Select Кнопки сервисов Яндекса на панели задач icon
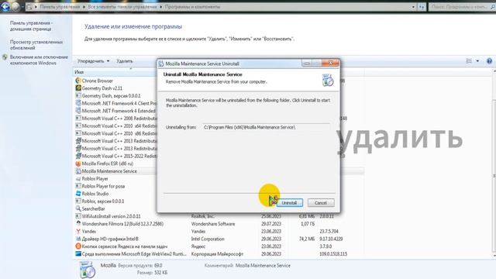This screenshot has width=496, height=279. (78, 246)
